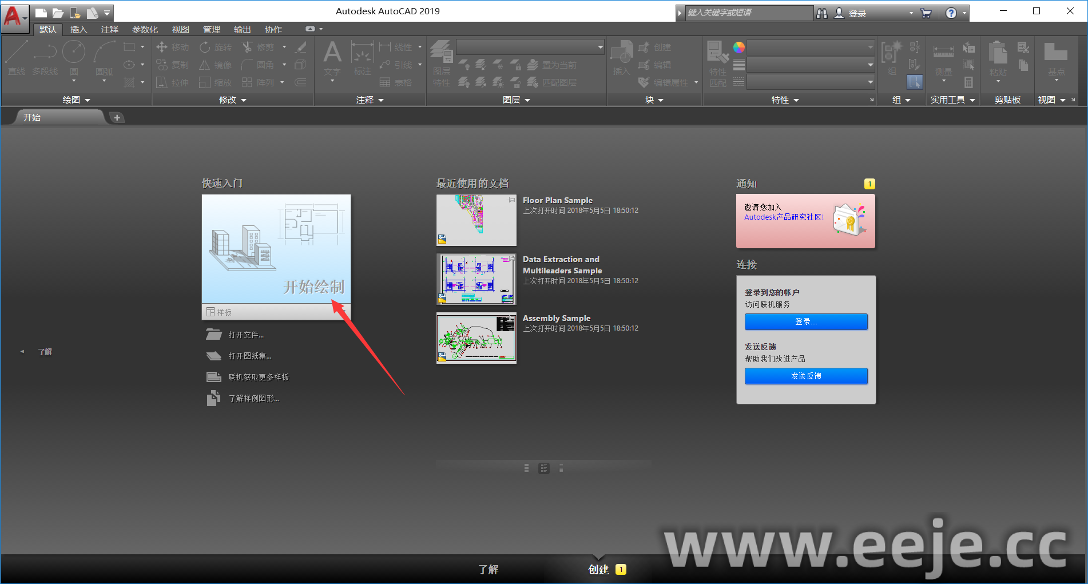Click the Open folder icon in quick access toolbar
Viewport: 1088px width, 584px height.
58,13
